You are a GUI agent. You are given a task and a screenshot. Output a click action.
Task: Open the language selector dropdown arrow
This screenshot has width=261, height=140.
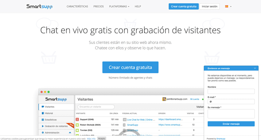tap(231, 6)
